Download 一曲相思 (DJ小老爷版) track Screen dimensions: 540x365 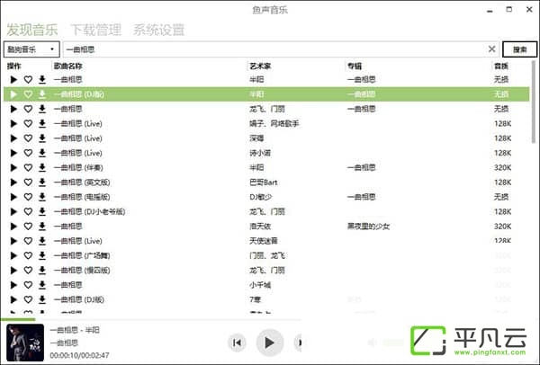tap(42, 211)
